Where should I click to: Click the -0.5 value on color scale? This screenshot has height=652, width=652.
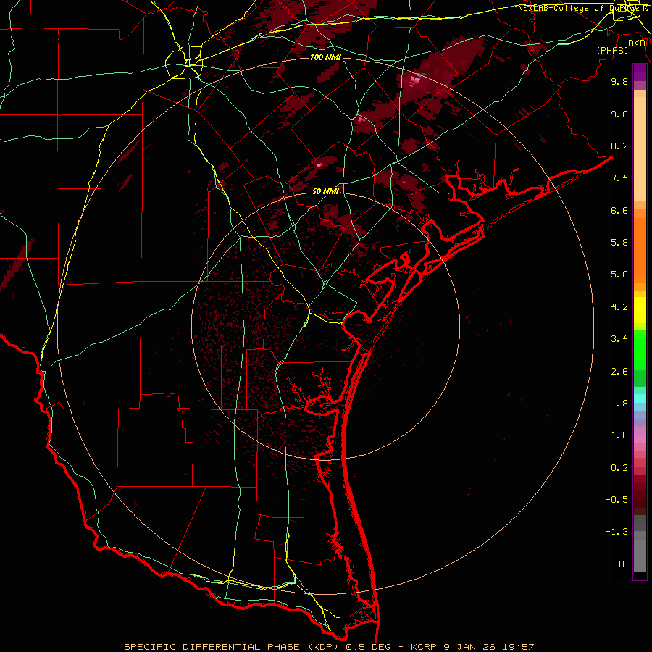617,500
